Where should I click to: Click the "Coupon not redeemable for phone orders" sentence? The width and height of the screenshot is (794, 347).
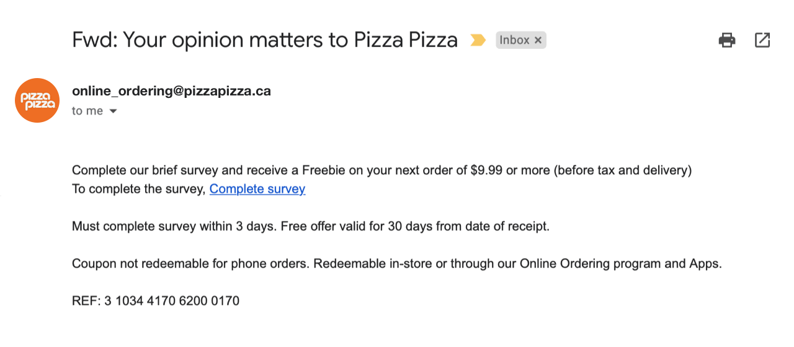tap(190, 263)
